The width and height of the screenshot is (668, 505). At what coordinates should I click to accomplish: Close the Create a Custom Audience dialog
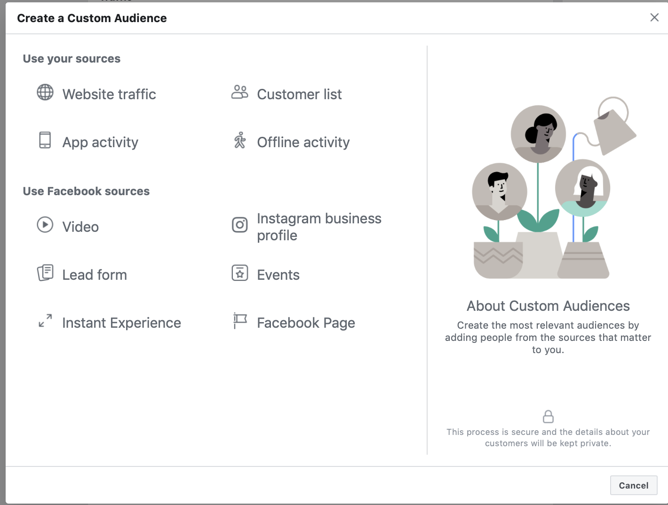click(654, 17)
